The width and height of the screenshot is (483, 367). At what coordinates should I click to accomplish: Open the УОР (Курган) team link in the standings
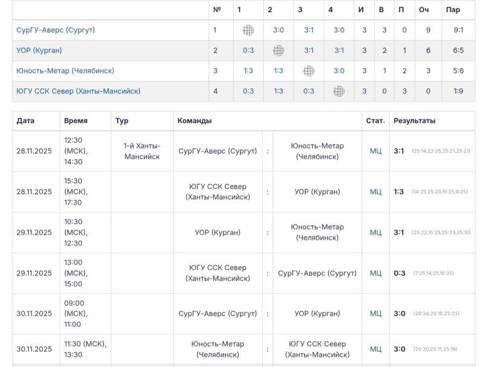[x=39, y=51]
